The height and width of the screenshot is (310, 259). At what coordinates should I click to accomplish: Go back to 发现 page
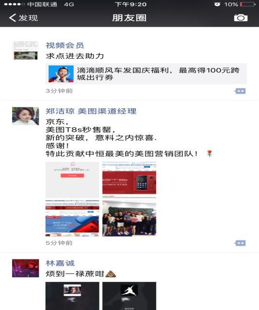(x=23, y=18)
